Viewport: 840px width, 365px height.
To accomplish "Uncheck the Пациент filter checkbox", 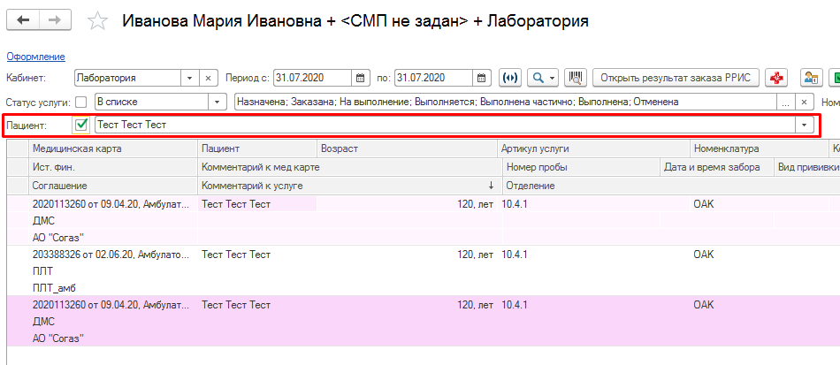I will (81, 125).
